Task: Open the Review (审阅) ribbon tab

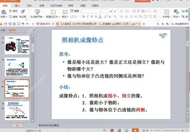Action: coord(71,6)
